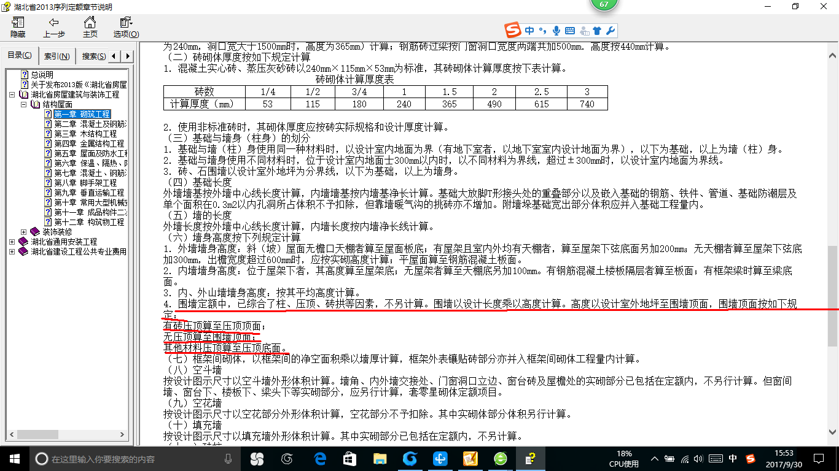The width and height of the screenshot is (839, 471).
Task: Open the wrench toolbox icon on IME bar
Action: [610, 30]
